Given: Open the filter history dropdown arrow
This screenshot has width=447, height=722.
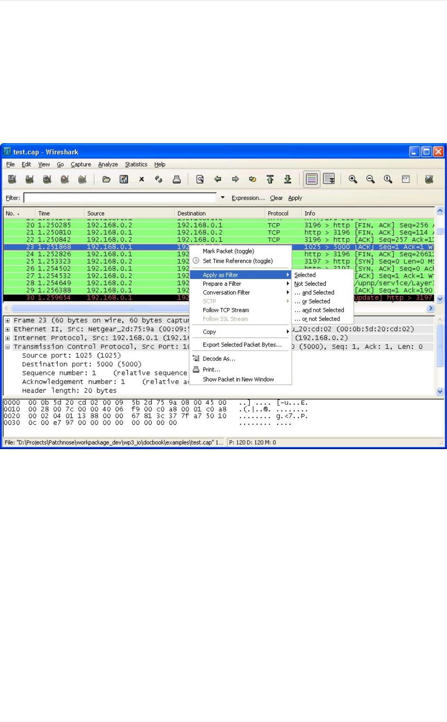Looking at the screenshot, I should tap(223, 198).
